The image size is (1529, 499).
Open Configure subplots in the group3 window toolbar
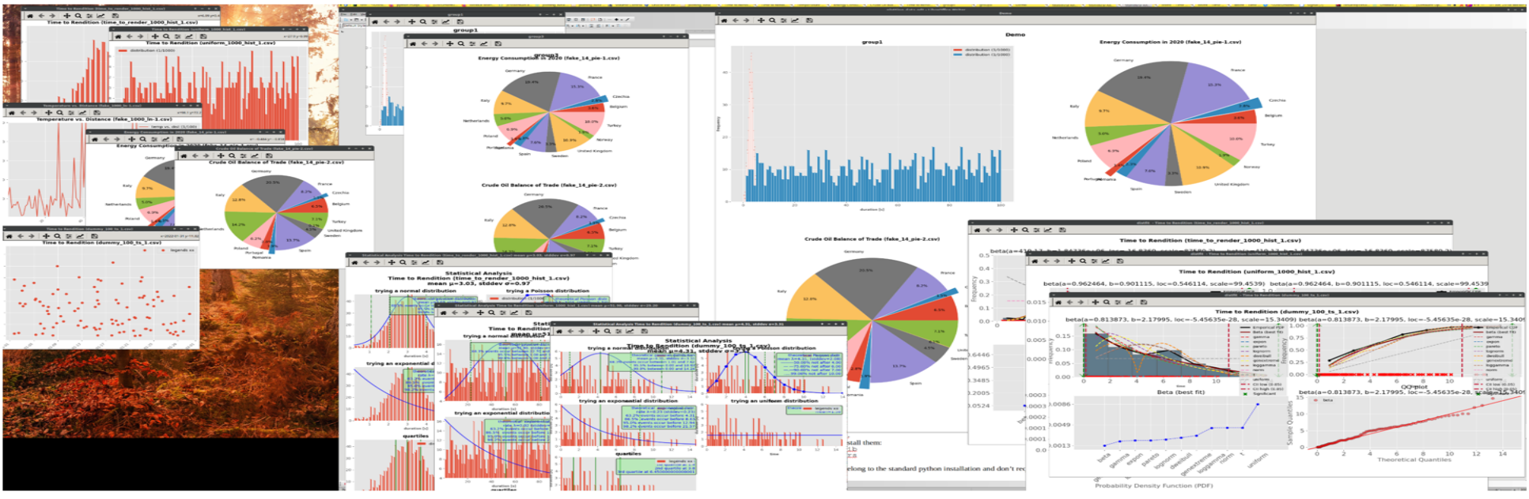(x=472, y=43)
